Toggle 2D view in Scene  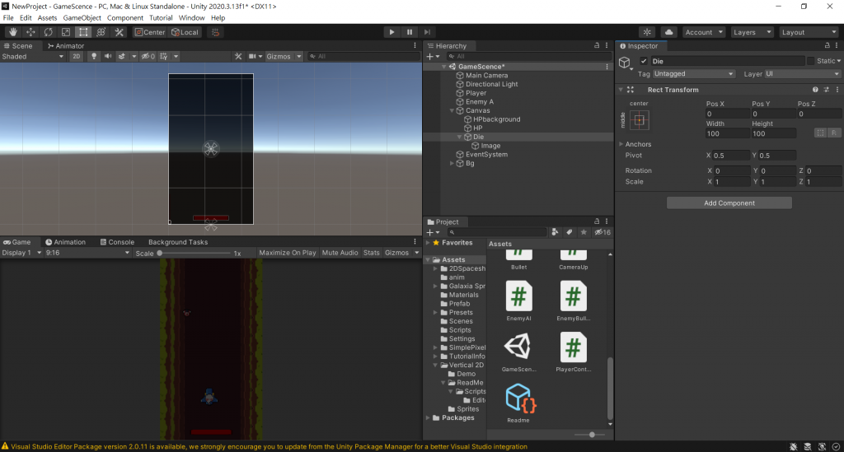pyautogui.click(x=77, y=57)
